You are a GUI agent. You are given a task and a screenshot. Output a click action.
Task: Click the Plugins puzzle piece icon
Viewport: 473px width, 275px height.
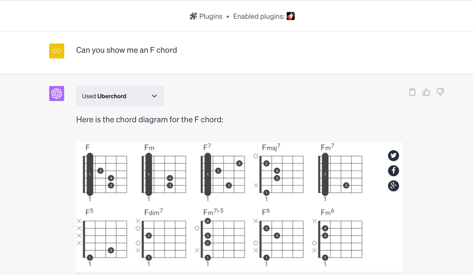coord(193,16)
